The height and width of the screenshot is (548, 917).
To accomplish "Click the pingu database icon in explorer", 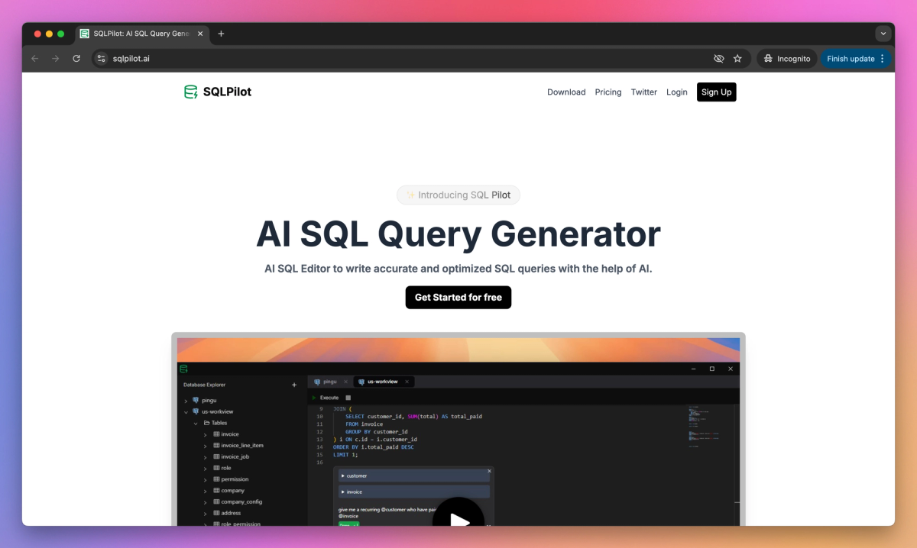I will pos(196,400).
